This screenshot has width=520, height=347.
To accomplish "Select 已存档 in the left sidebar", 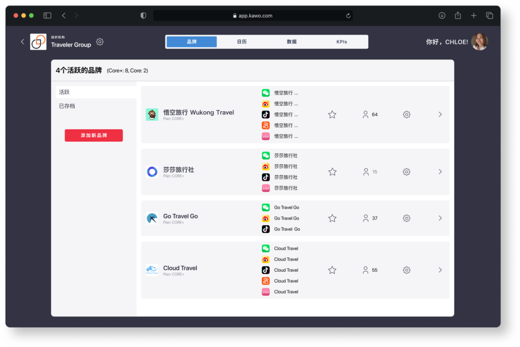I will [x=67, y=106].
